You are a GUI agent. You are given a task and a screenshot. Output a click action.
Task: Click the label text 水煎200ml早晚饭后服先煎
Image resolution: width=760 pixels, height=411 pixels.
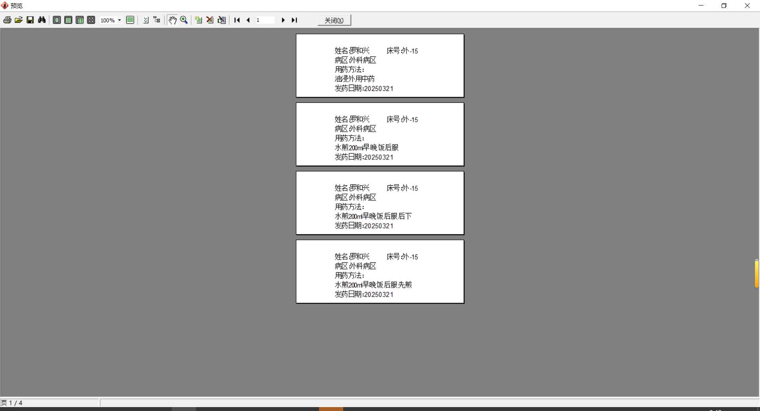coord(373,285)
